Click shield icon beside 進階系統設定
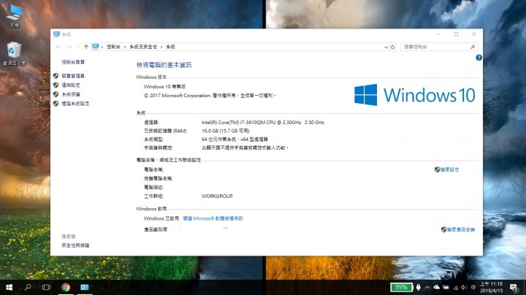This screenshot has width=526, height=295. pyautogui.click(x=56, y=104)
